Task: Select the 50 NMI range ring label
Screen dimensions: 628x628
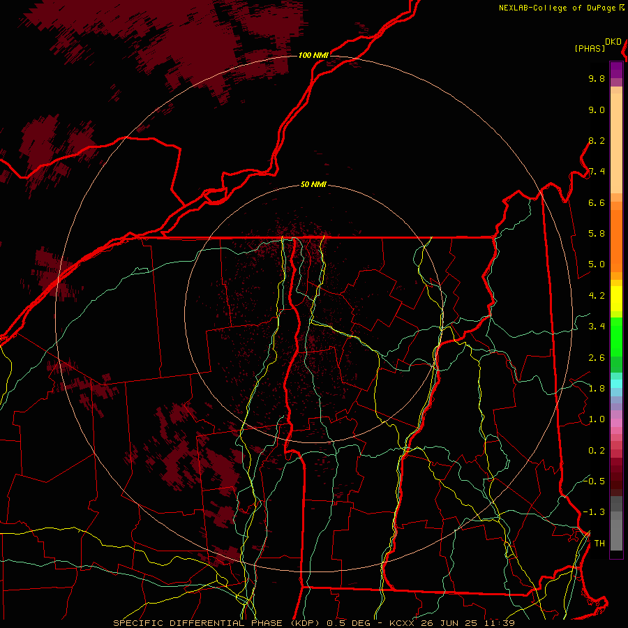Action: (313, 184)
